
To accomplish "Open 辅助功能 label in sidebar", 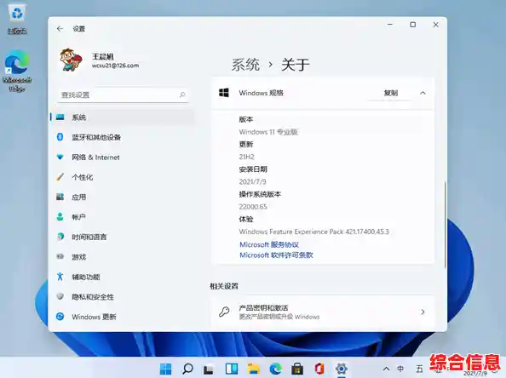I will point(86,277).
